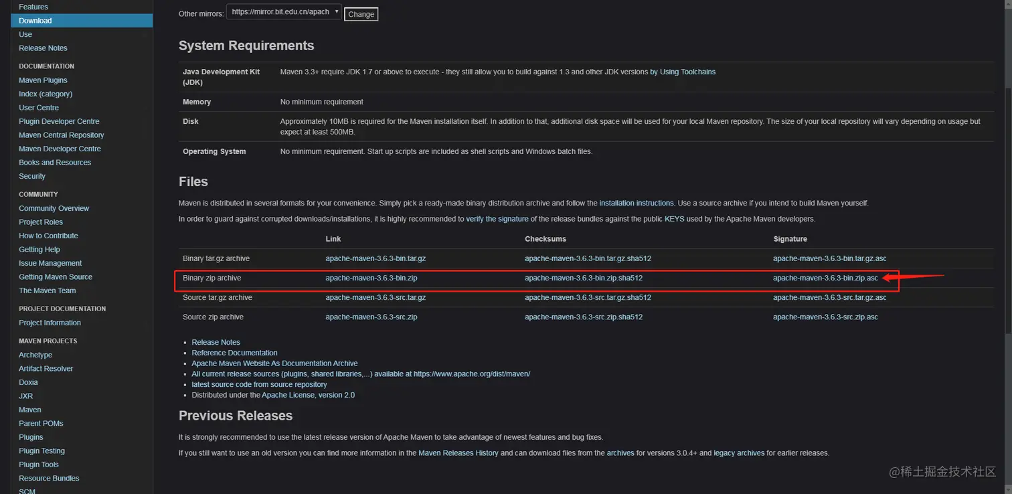
Task: Open apache-maven-3.6.3-src.tar.gz.sha512 checksum
Action: pyautogui.click(x=588, y=297)
